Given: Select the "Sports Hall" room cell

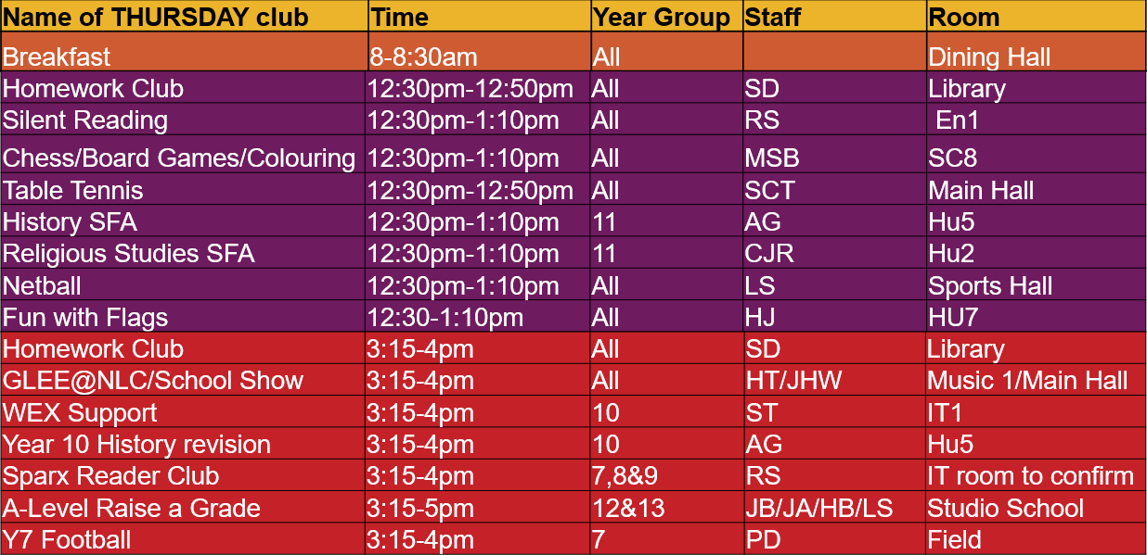Looking at the screenshot, I should pyautogui.click(x=990, y=285).
